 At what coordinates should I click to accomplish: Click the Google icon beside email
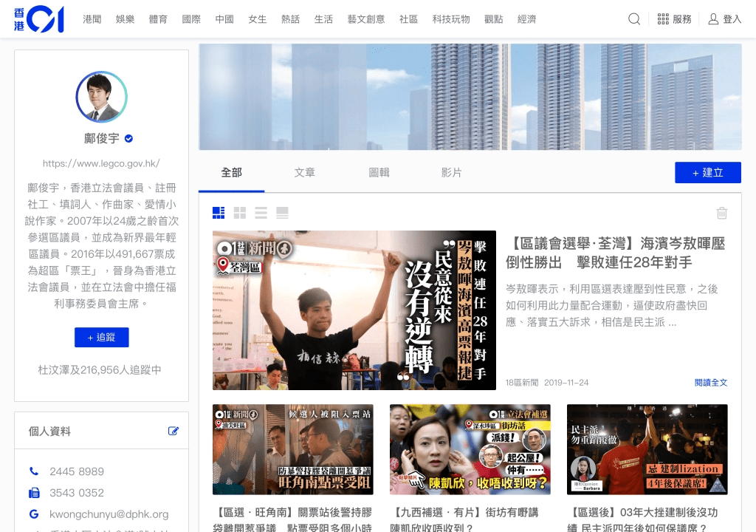coord(34,514)
